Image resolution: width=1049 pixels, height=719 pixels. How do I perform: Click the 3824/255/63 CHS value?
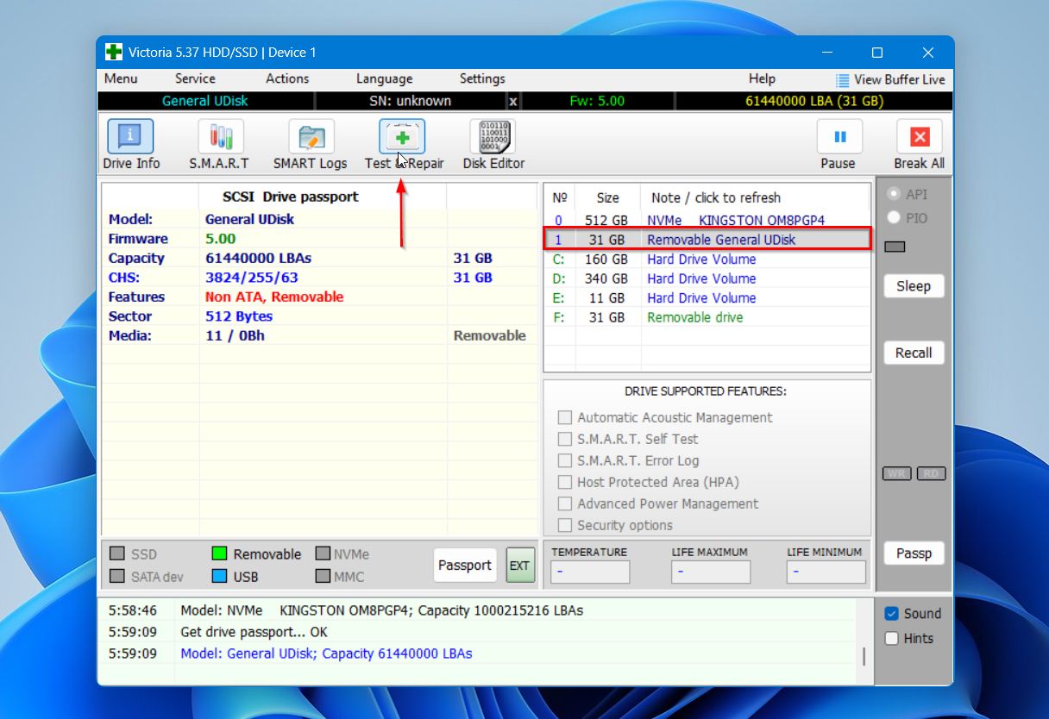tap(252, 278)
